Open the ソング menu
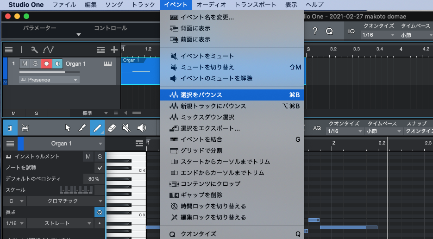433x239 pixels. point(114,5)
